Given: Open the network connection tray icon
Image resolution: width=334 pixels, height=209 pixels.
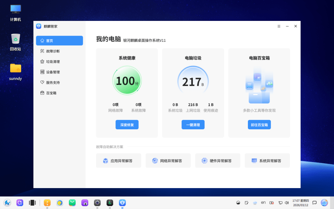Looking at the screenshot, I should [x=280, y=202].
